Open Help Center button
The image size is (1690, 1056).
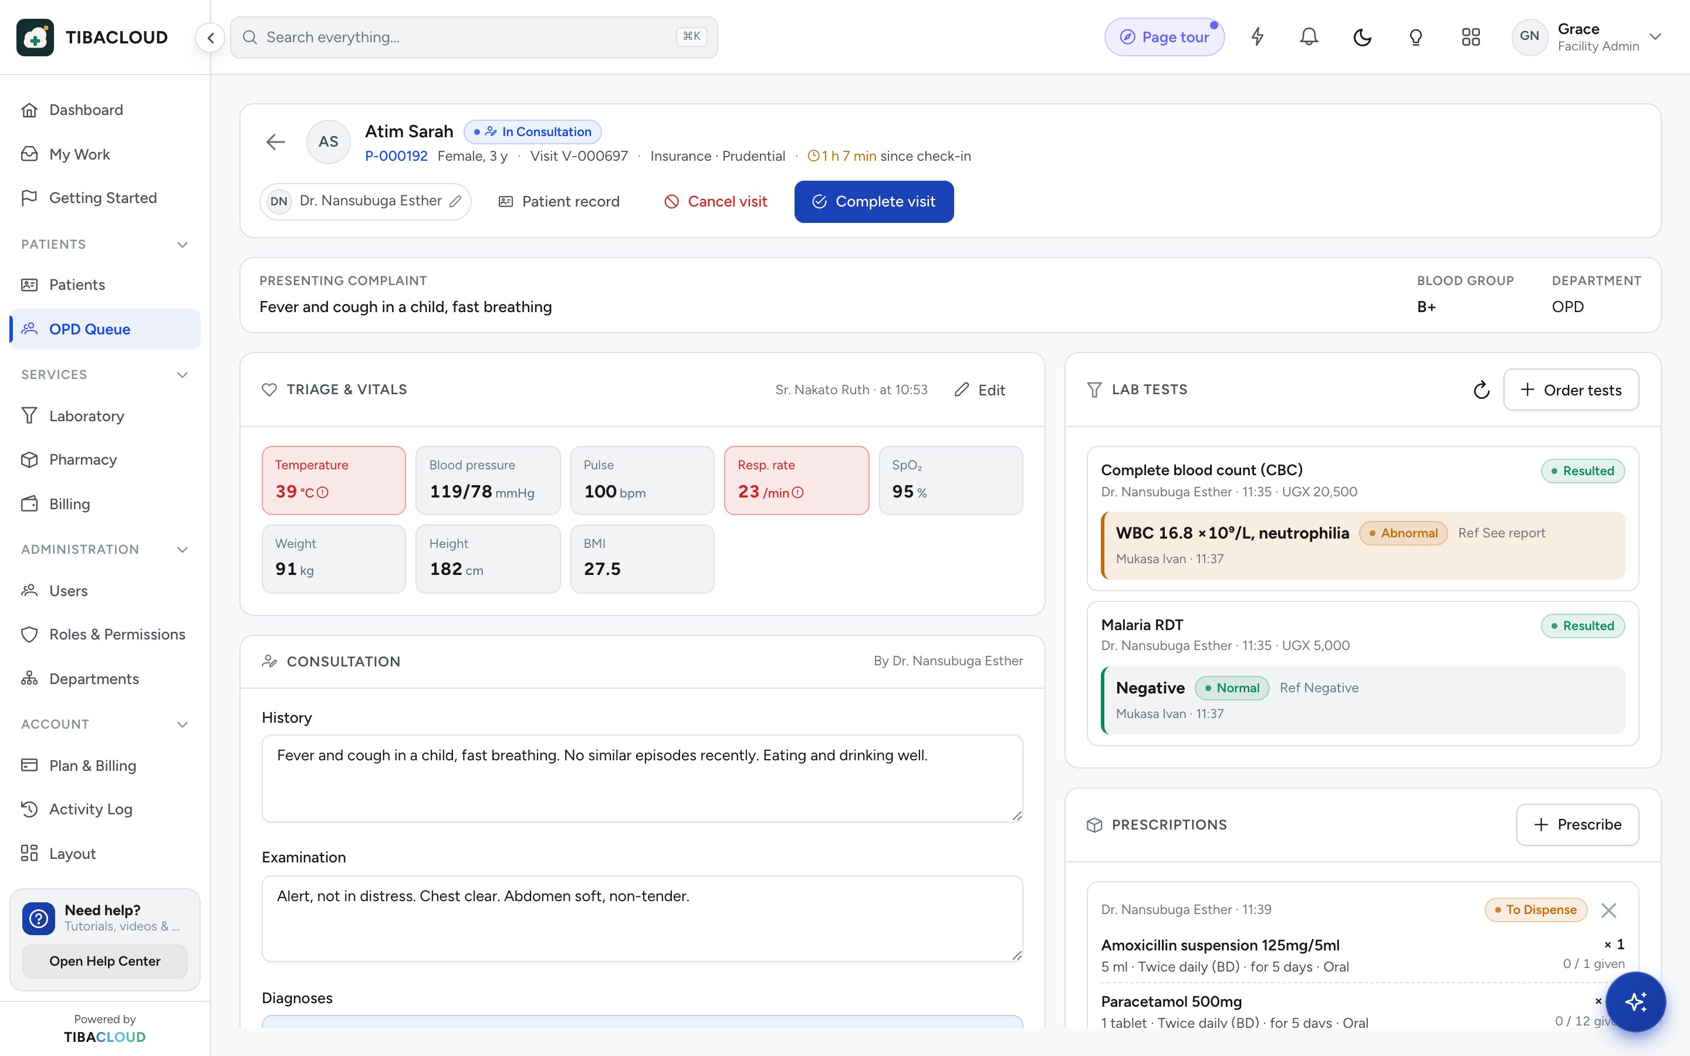[x=105, y=961]
